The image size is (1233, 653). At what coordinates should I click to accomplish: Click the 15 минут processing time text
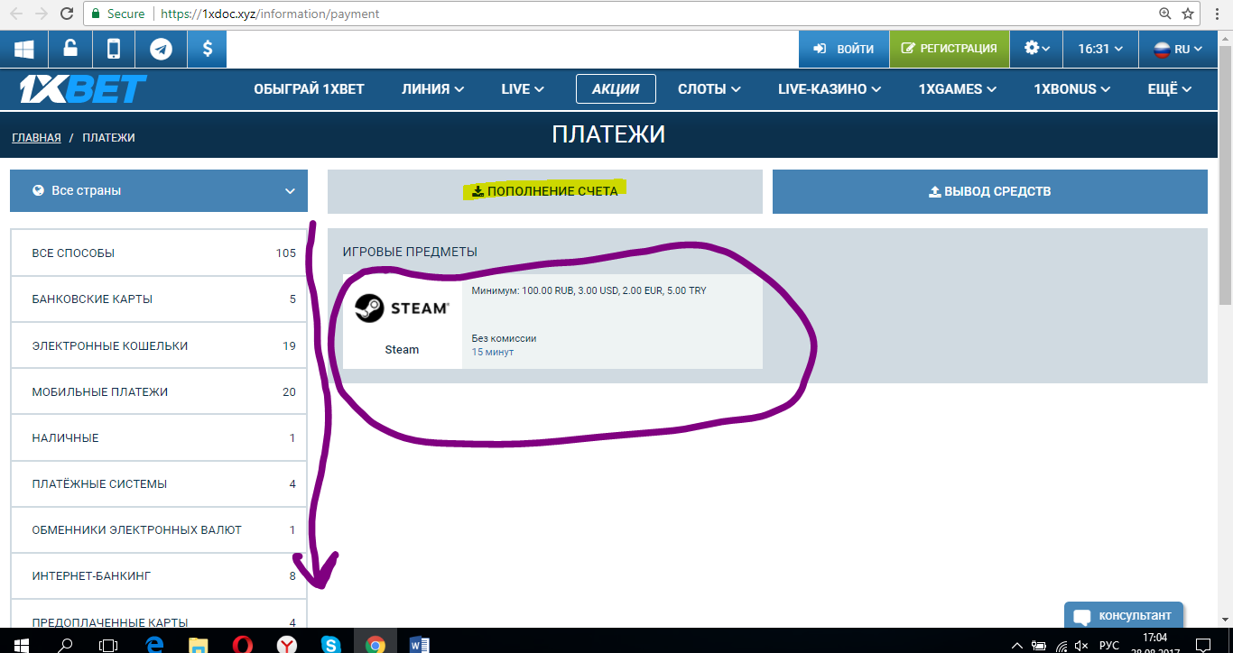(493, 352)
